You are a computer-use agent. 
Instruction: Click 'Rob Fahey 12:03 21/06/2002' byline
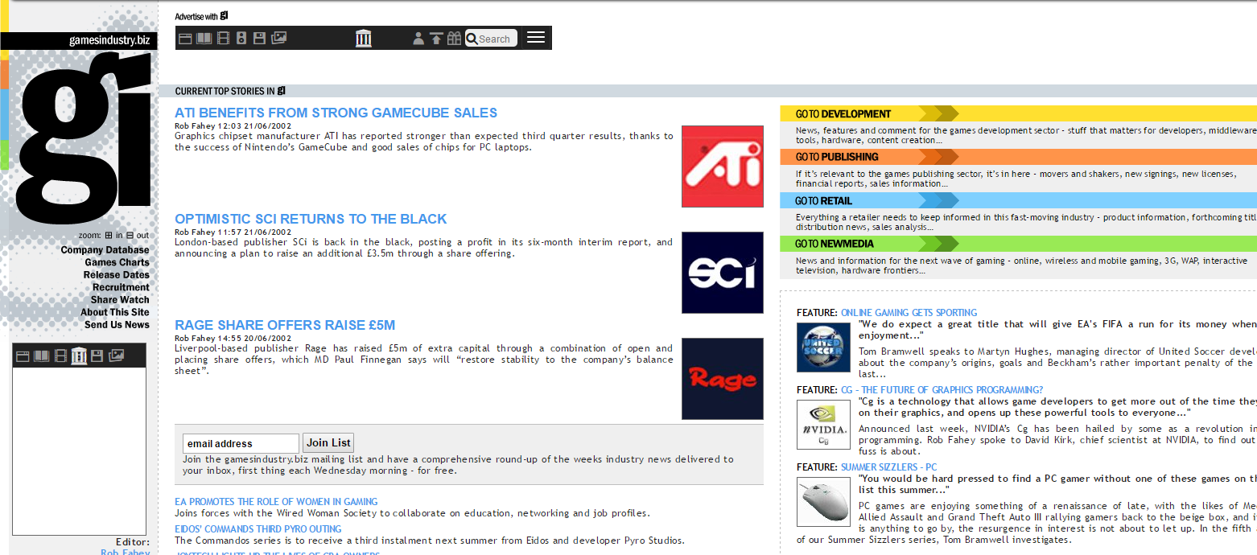(x=233, y=126)
